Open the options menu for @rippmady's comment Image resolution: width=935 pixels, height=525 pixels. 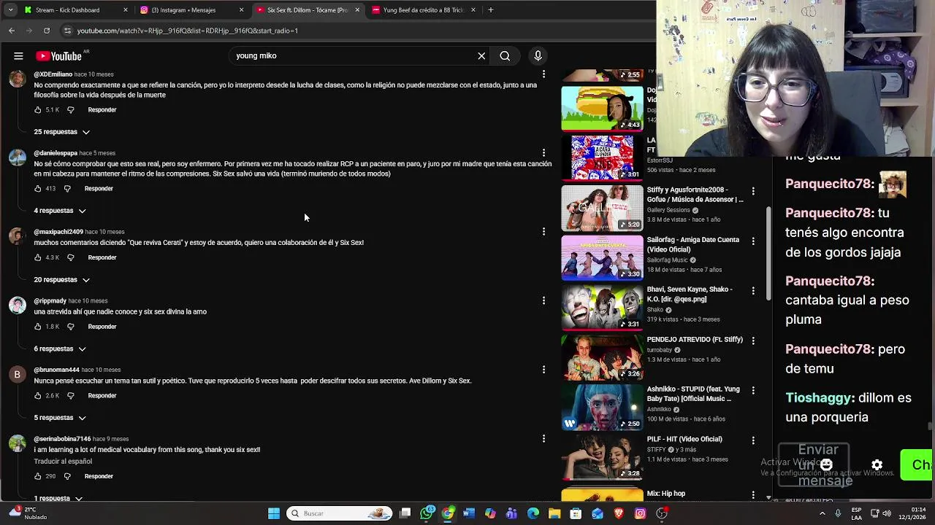[x=543, y=300]
